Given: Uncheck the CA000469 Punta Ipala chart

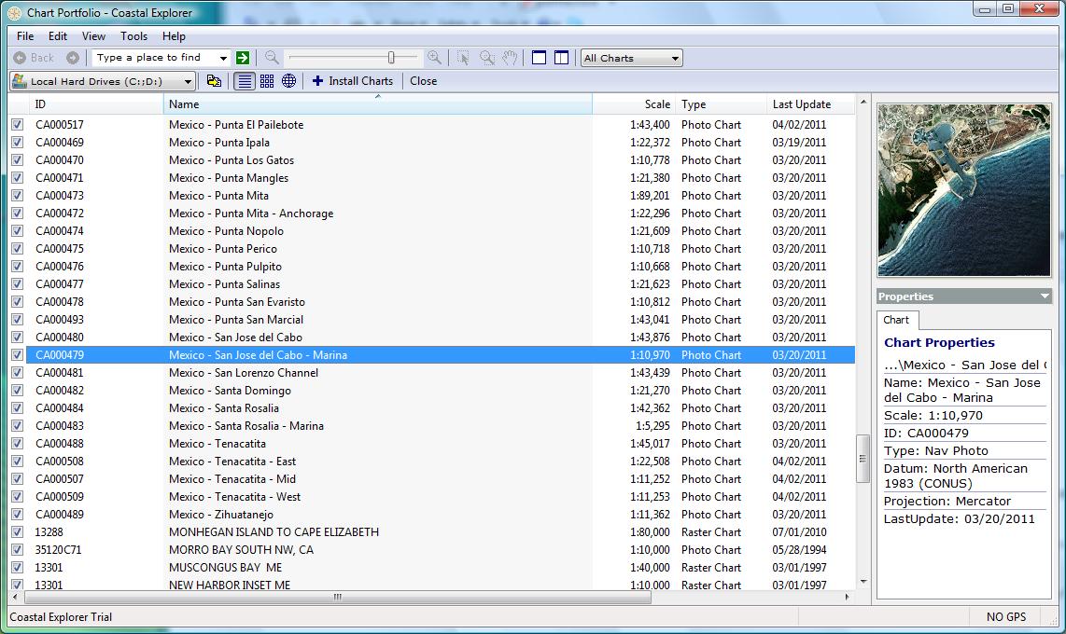Looking at the screenshot, I should click(18, 143).
